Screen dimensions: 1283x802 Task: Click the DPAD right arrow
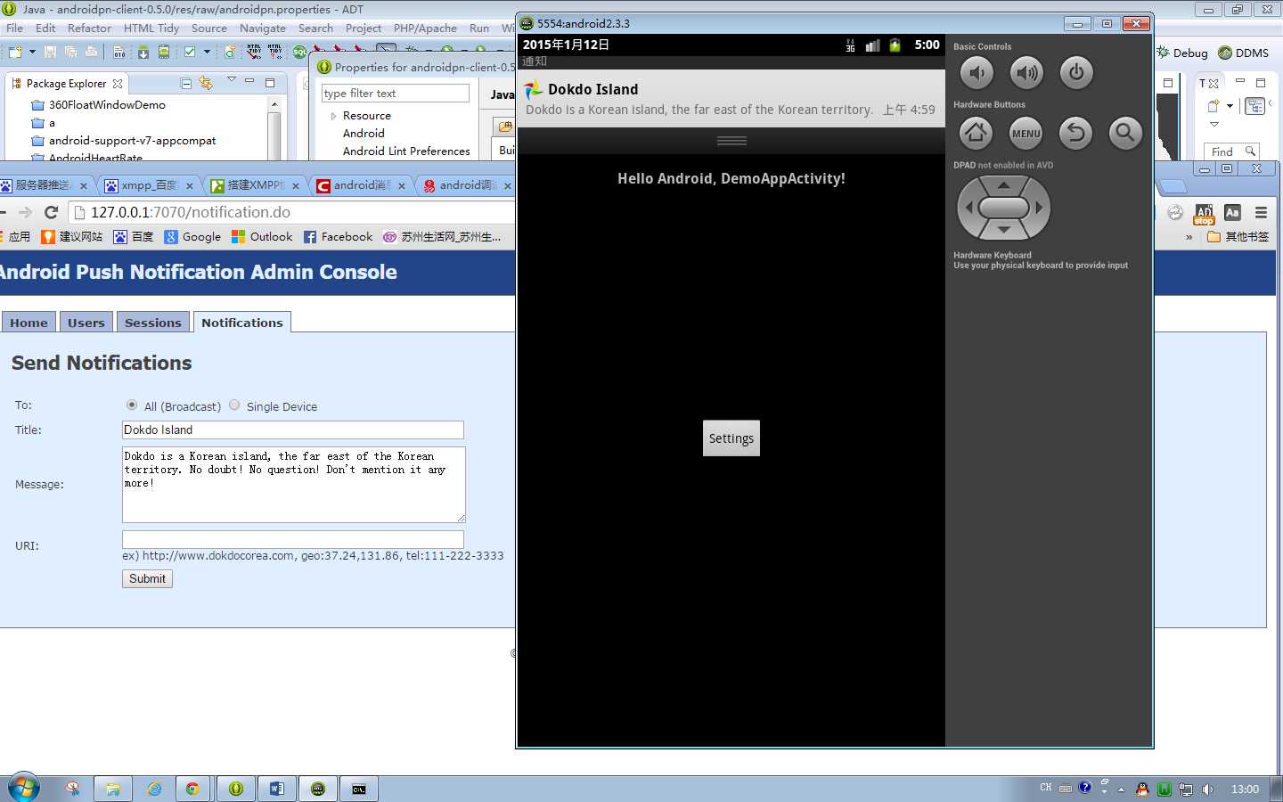tap(1039, 208)
